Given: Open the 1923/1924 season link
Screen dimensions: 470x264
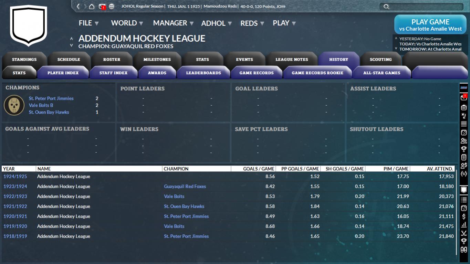Looking at the screenshot, I should 15,187.
